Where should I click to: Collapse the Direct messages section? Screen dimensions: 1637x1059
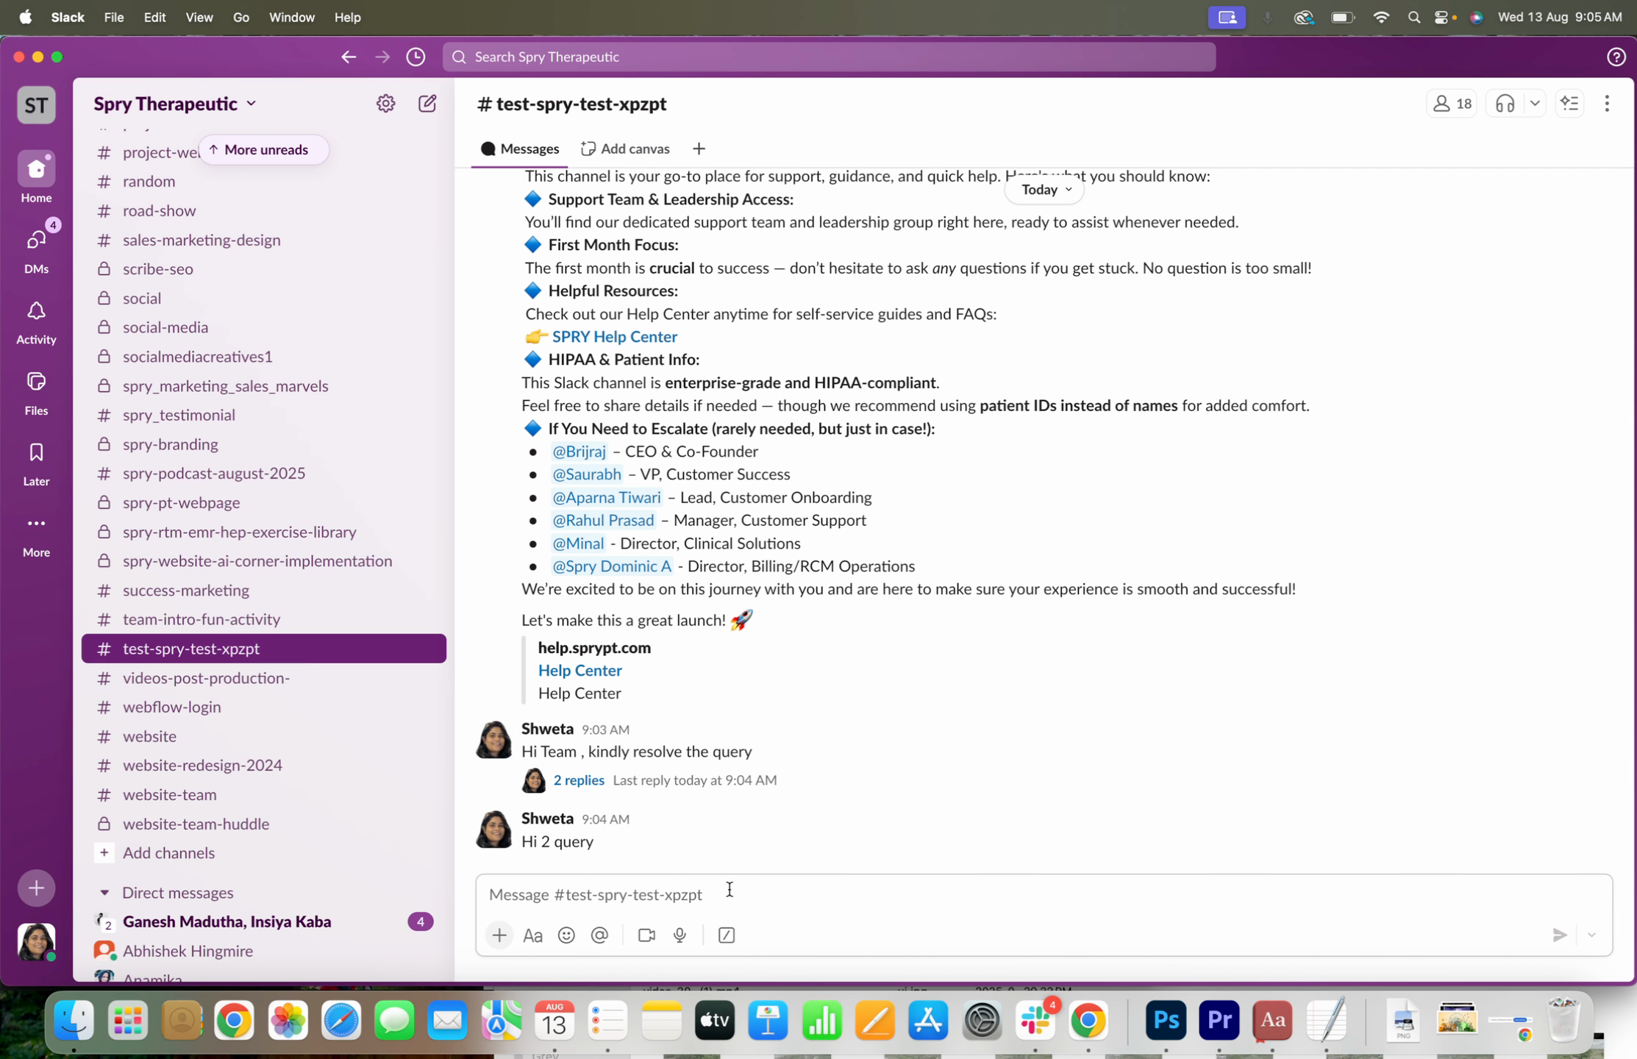[x=104, y=892]
